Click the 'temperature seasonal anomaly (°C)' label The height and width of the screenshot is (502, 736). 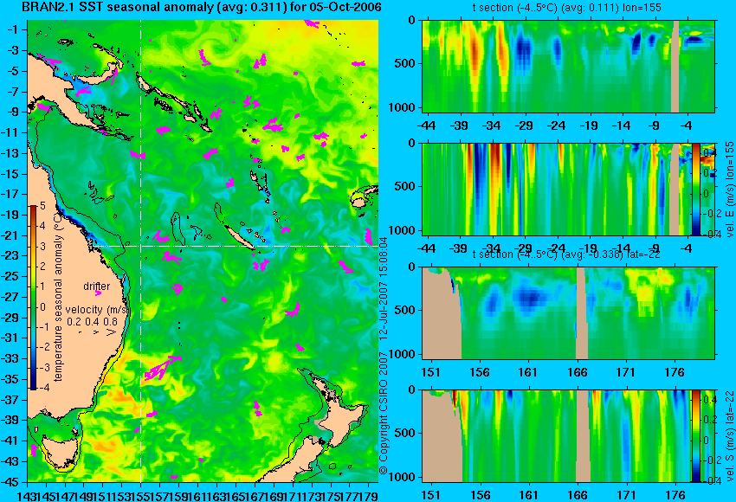click(58, 297)
